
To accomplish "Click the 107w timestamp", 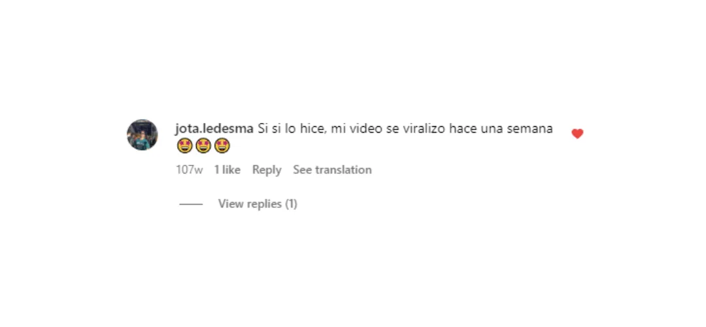I will pos(190,170).
